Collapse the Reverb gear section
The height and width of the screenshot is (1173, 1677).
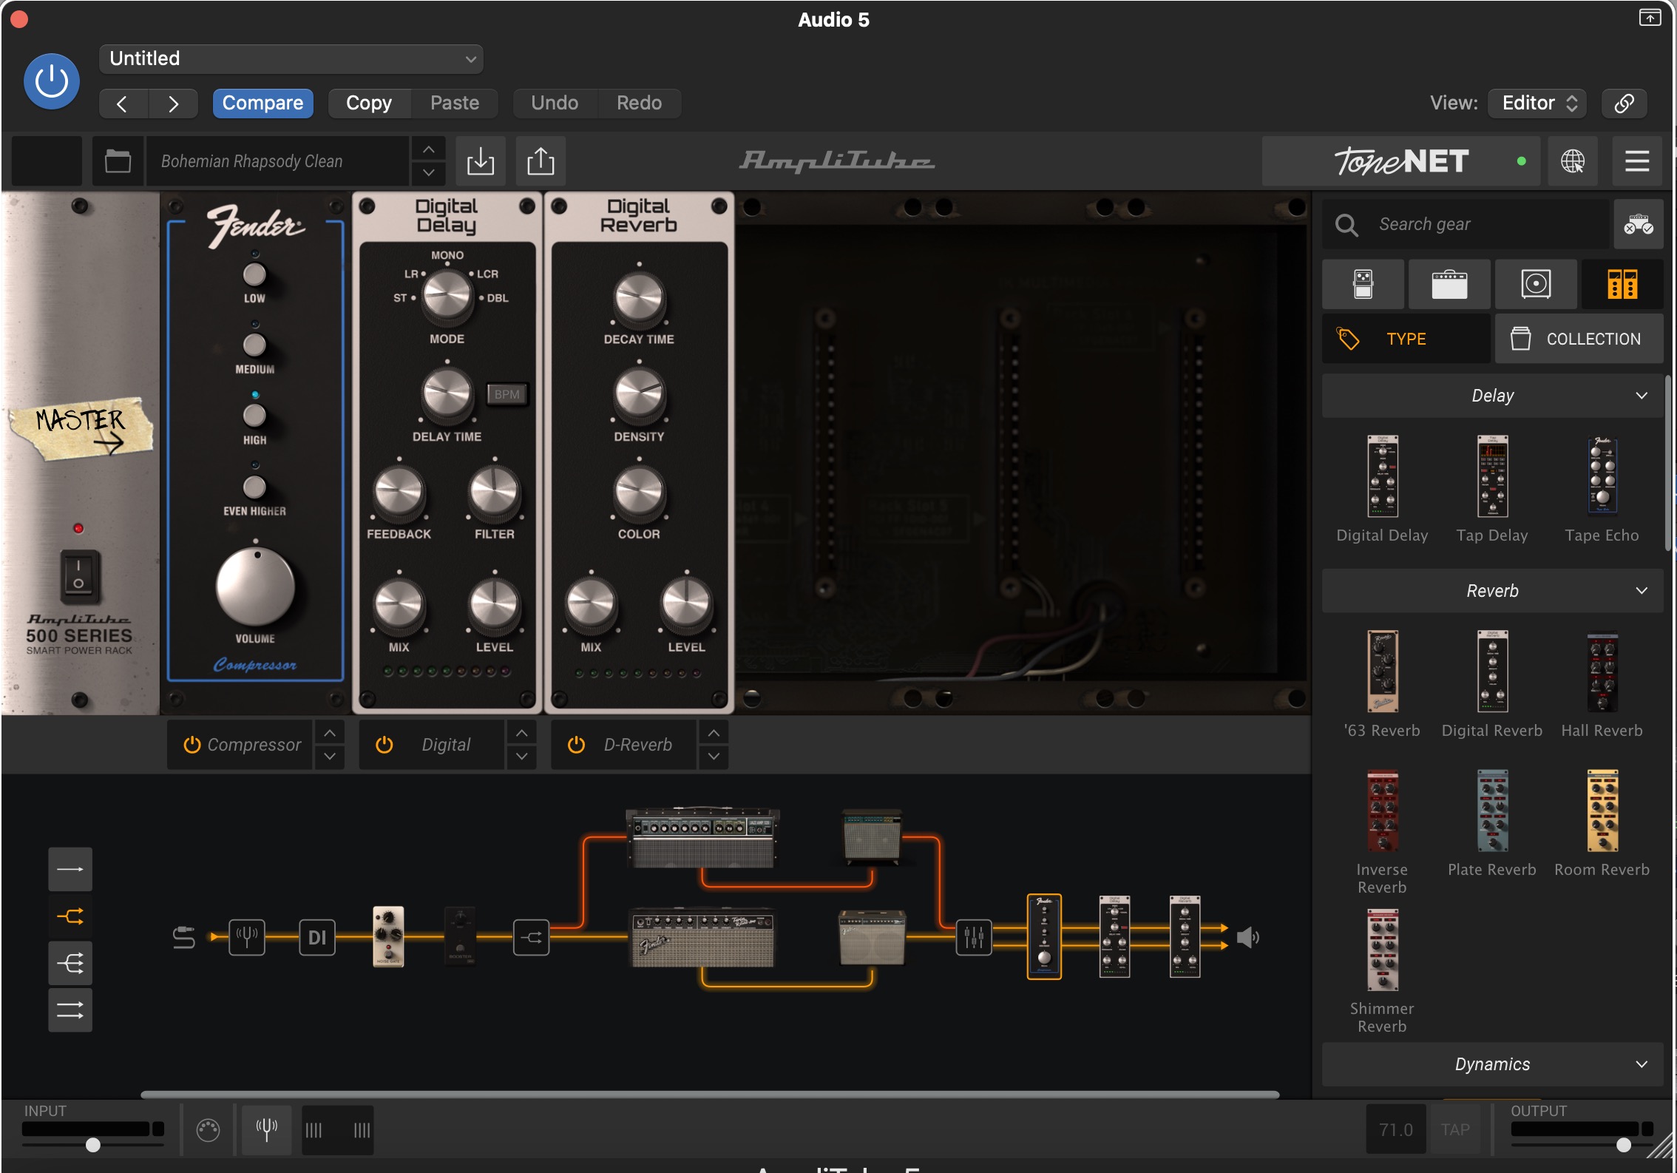click(x=1492, y=591)
